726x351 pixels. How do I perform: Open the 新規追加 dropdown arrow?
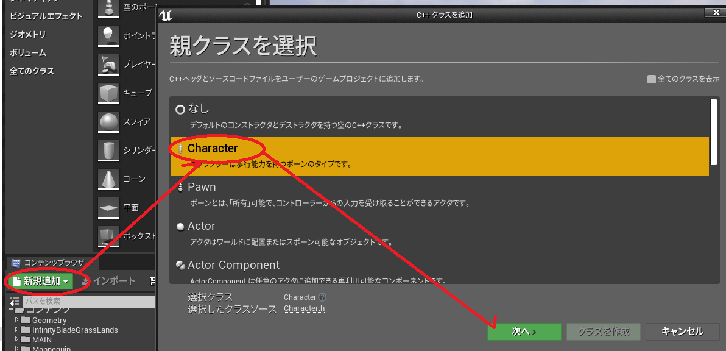click(66, 282)
